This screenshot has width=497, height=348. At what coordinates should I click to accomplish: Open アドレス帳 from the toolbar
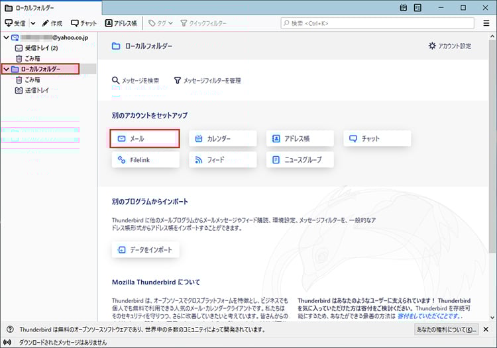[121, 23]
